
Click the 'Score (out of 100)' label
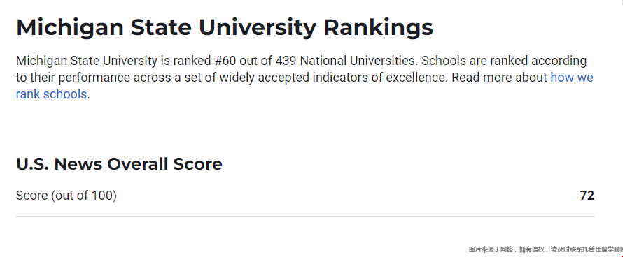coord(66,196)
